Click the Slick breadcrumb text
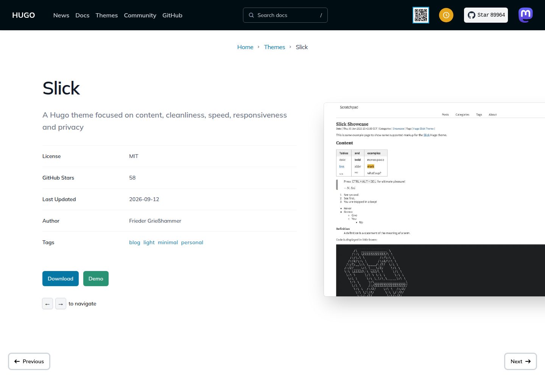 coord(302,47)
